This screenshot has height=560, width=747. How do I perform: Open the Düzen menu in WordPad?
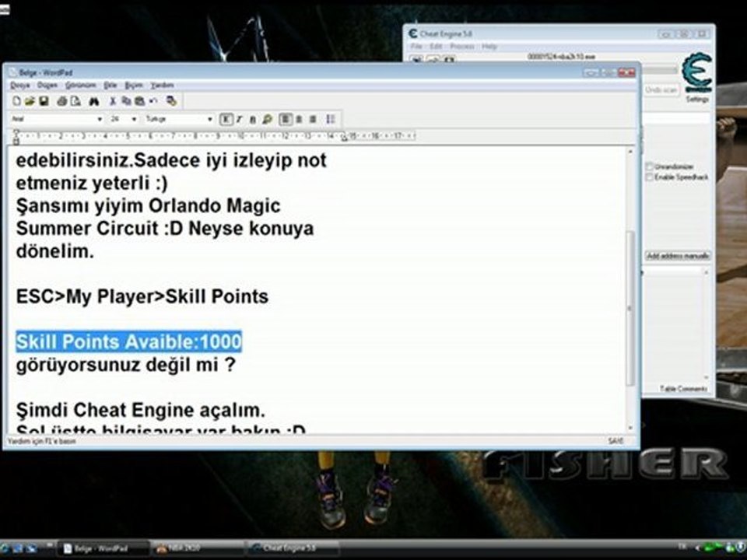(47, 86)
